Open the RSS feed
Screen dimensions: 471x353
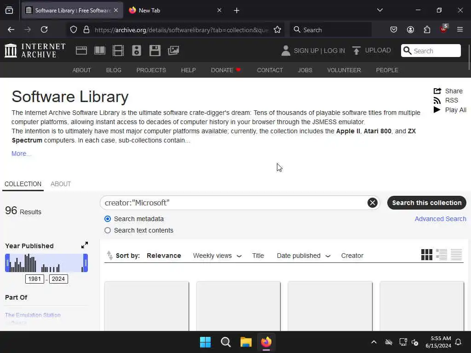(x=446, y=100)
